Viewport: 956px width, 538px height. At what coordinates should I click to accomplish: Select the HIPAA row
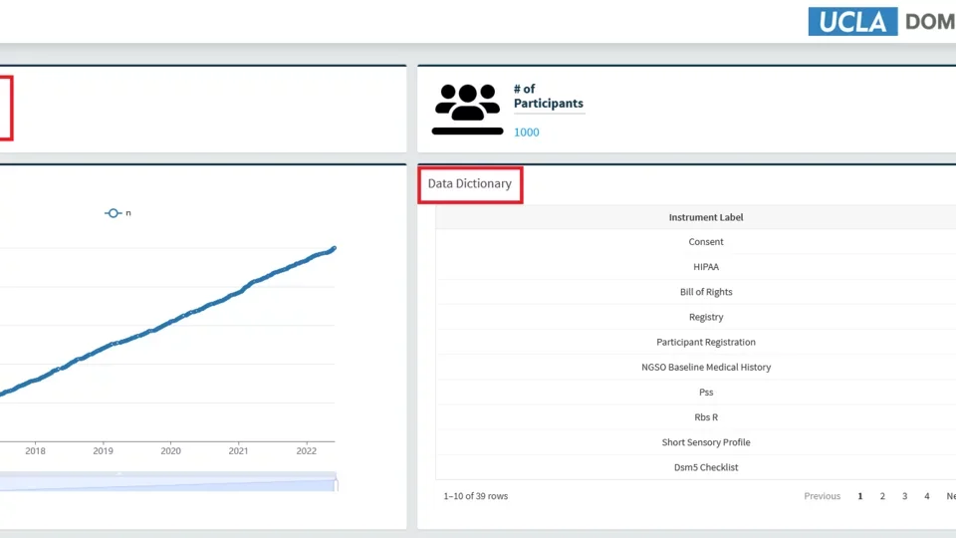(x=696, y=267)
